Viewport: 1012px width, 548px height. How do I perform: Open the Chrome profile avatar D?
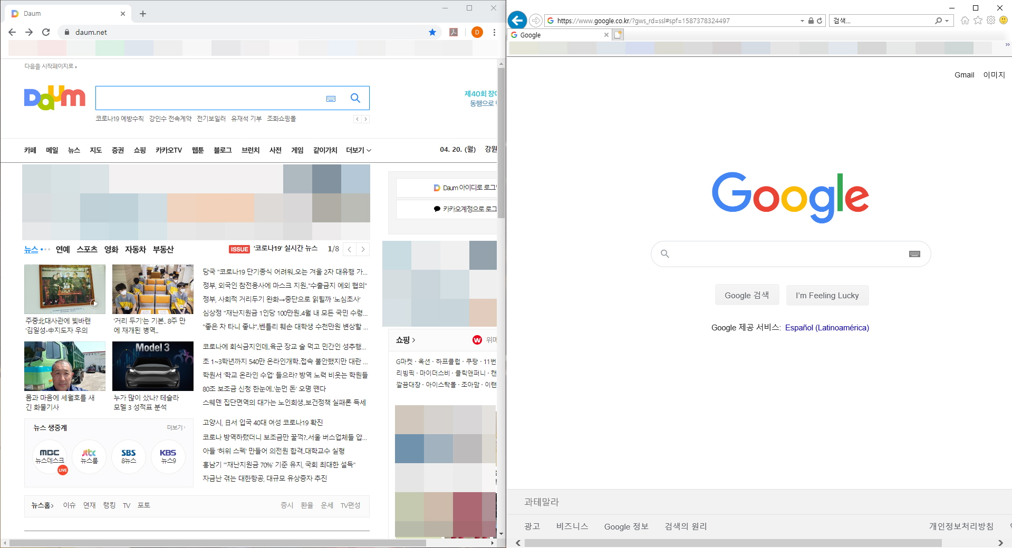pos(477,32)
